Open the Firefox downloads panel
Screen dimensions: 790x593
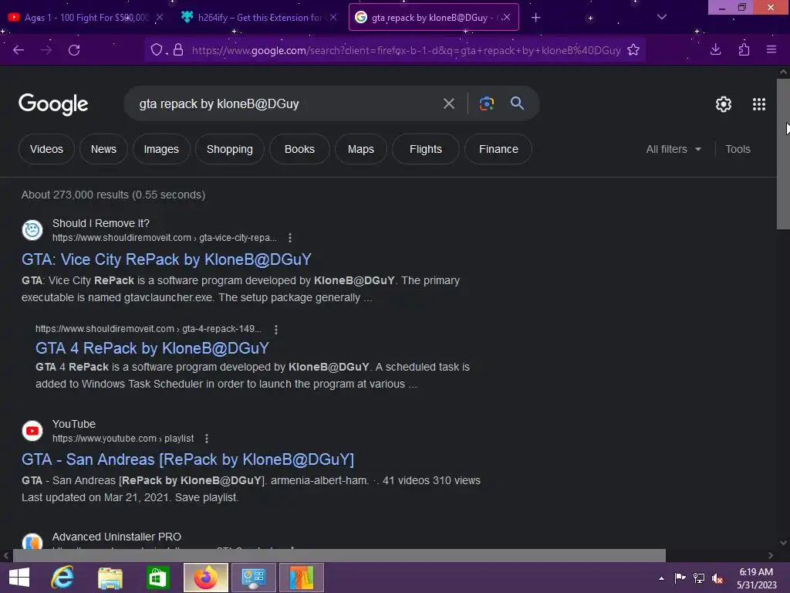(715, 49)
